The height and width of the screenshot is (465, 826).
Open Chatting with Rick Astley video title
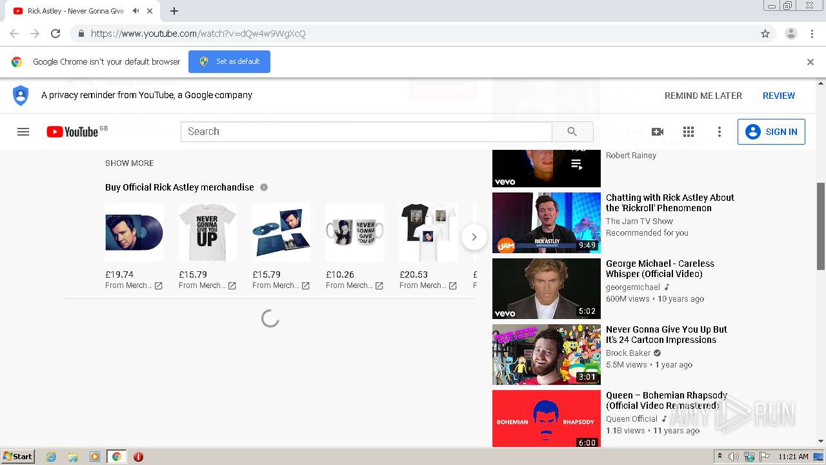[x=670, y=203]
